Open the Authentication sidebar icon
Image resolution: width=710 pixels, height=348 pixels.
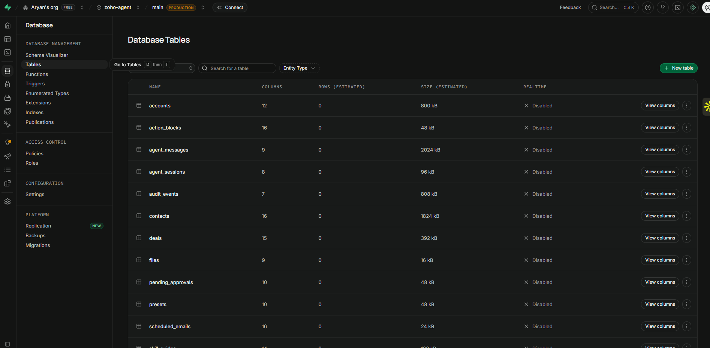7,84
